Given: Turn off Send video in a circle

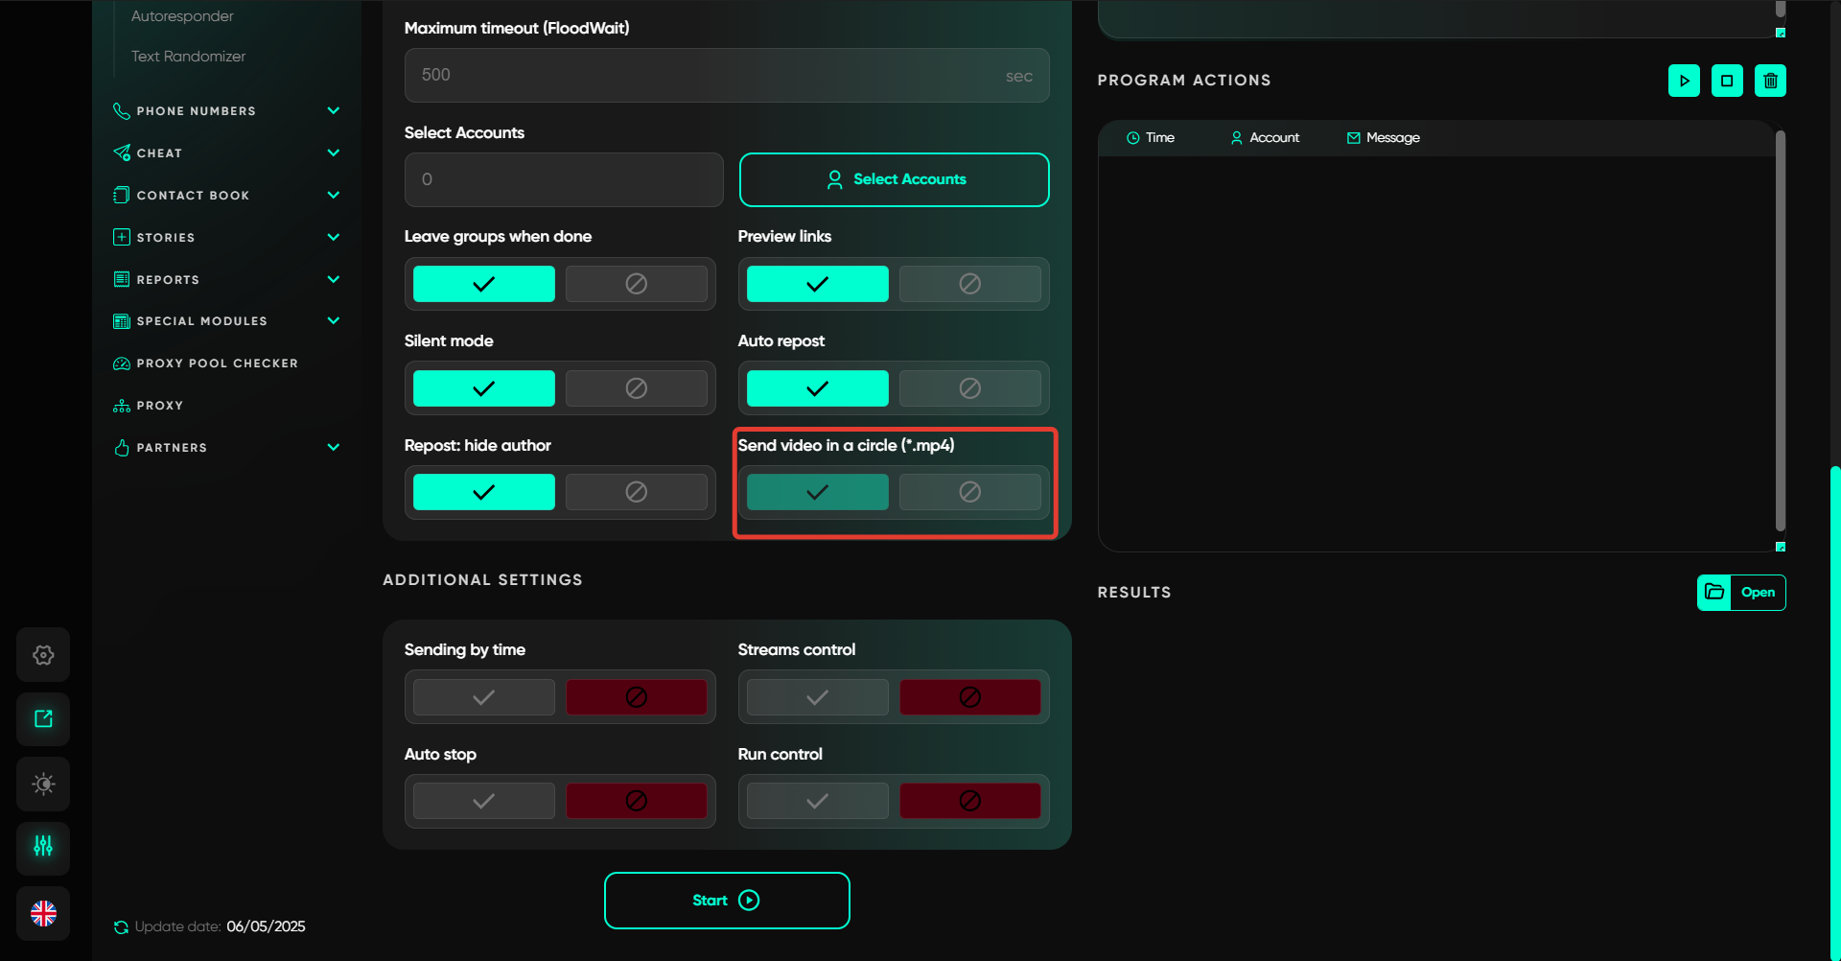Looking at the screenshot, I should [x=969, y=492].
